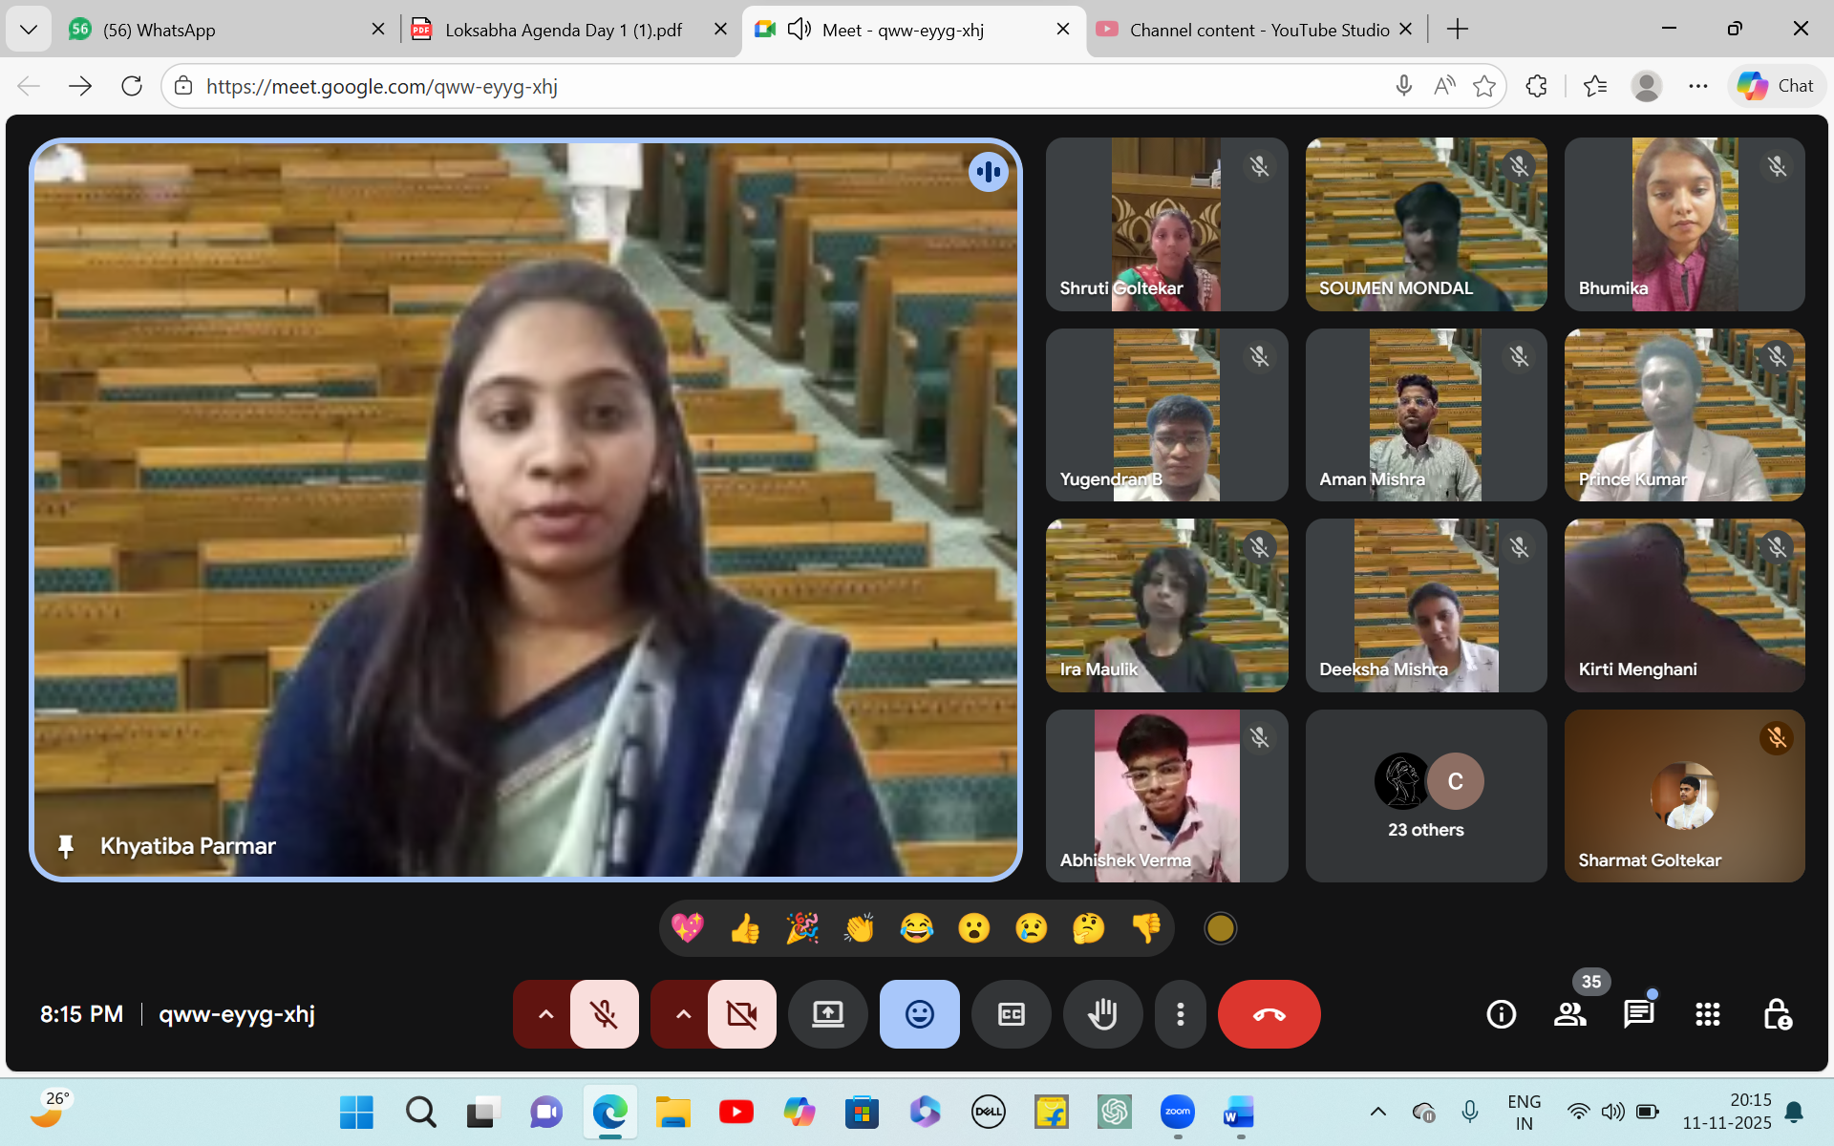Open more options three-dot menu
The image size is (1834, 1146).
(1181, 1014)
